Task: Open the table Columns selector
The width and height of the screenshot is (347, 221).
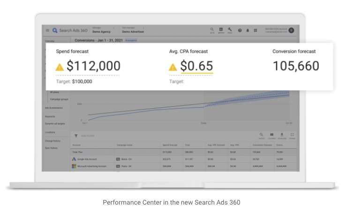Action: pyautogui.click(x=272, y=135)
